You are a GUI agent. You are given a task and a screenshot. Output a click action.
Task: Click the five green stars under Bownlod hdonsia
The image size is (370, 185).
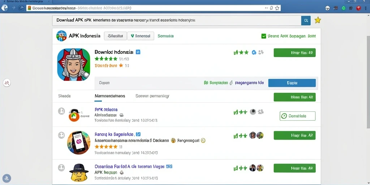tap(106, 59)
